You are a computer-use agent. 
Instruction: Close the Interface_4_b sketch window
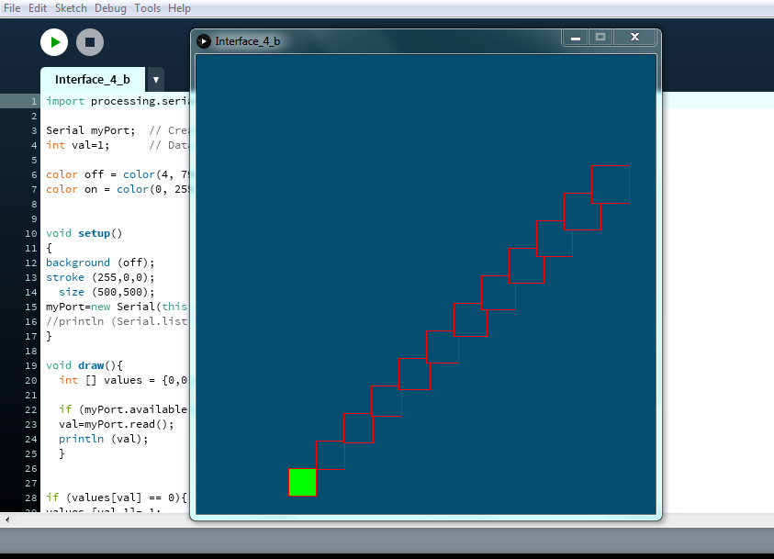[634, 38]
